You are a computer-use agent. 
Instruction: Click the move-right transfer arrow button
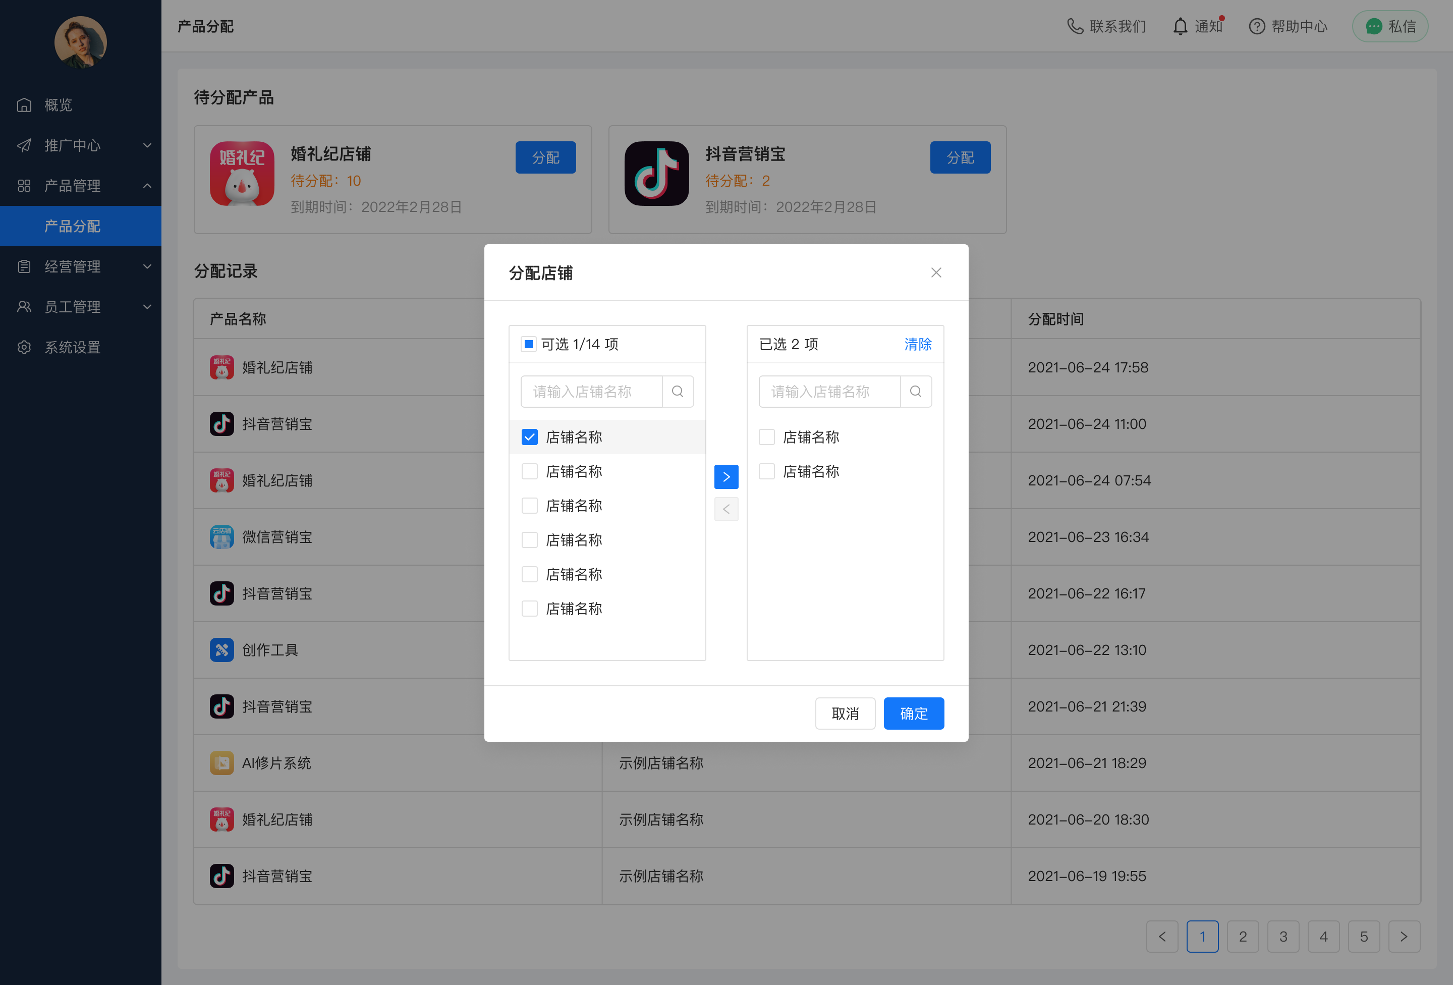tap(726, 476)
